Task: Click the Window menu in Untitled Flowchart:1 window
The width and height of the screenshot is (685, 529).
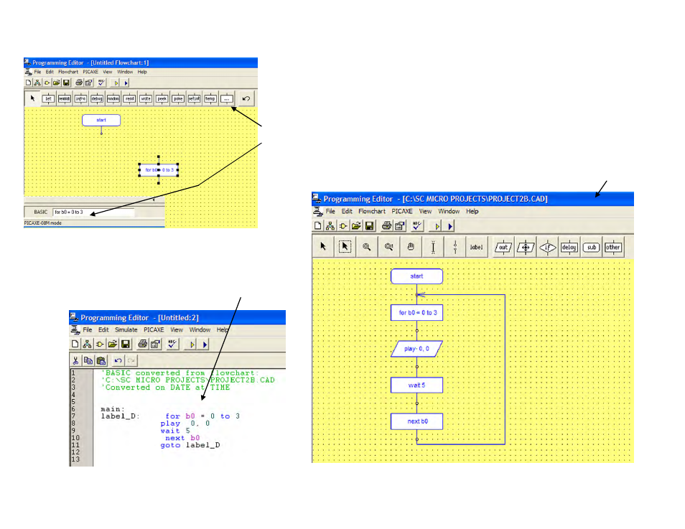Action: pos(125,72)
